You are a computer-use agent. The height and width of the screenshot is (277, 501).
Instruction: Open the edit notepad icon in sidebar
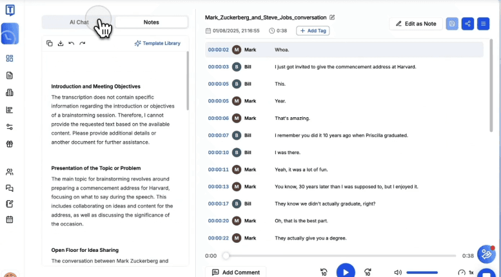pos(10,204)
